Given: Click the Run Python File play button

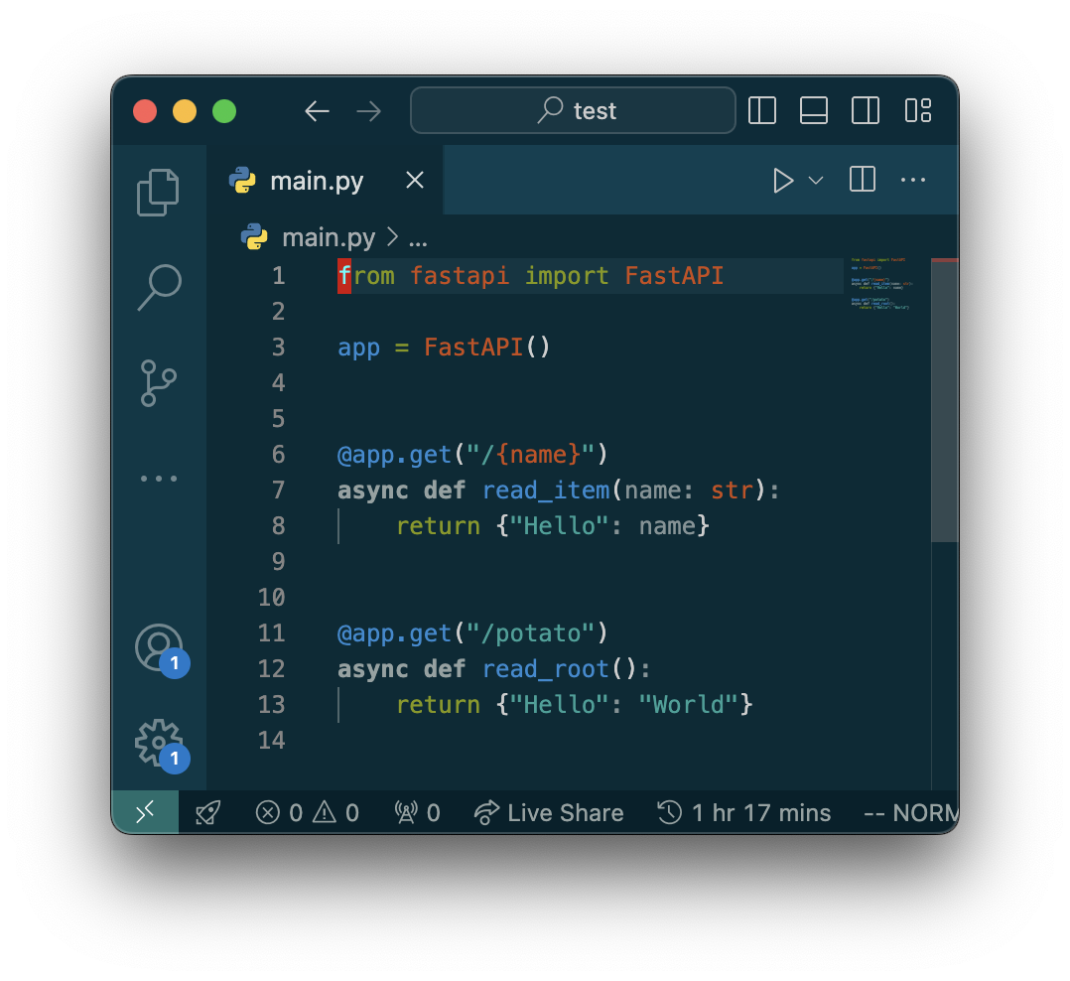Looking at the screenshot, I should point(783,180).
